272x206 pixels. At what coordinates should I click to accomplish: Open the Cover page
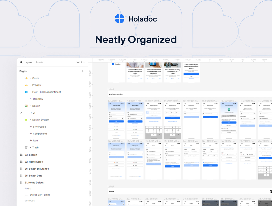pos(35,78)
